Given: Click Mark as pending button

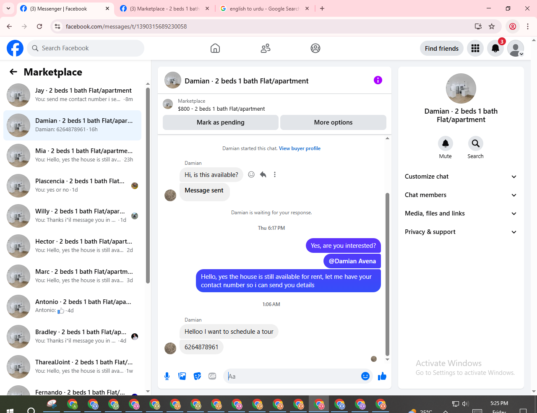Looking at the screenshot, I should point(221,122).
